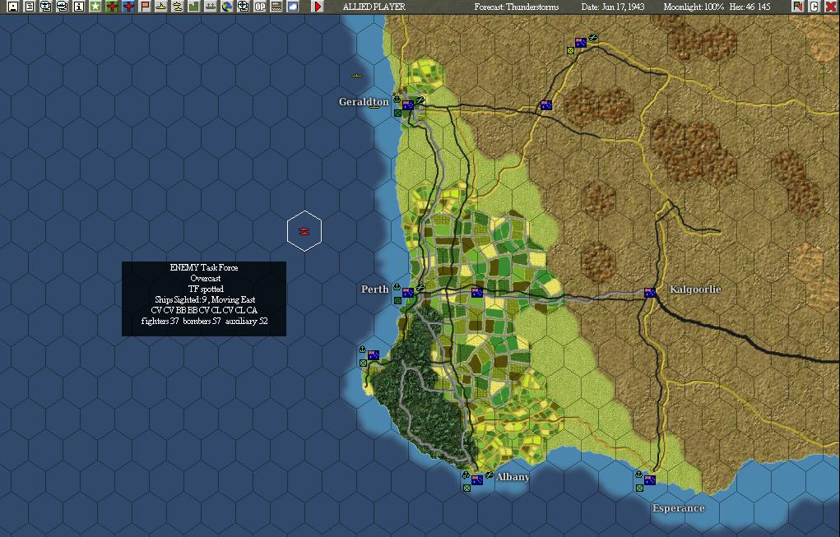
Task: Select the Albany base flag
Action: click(477, 480)
